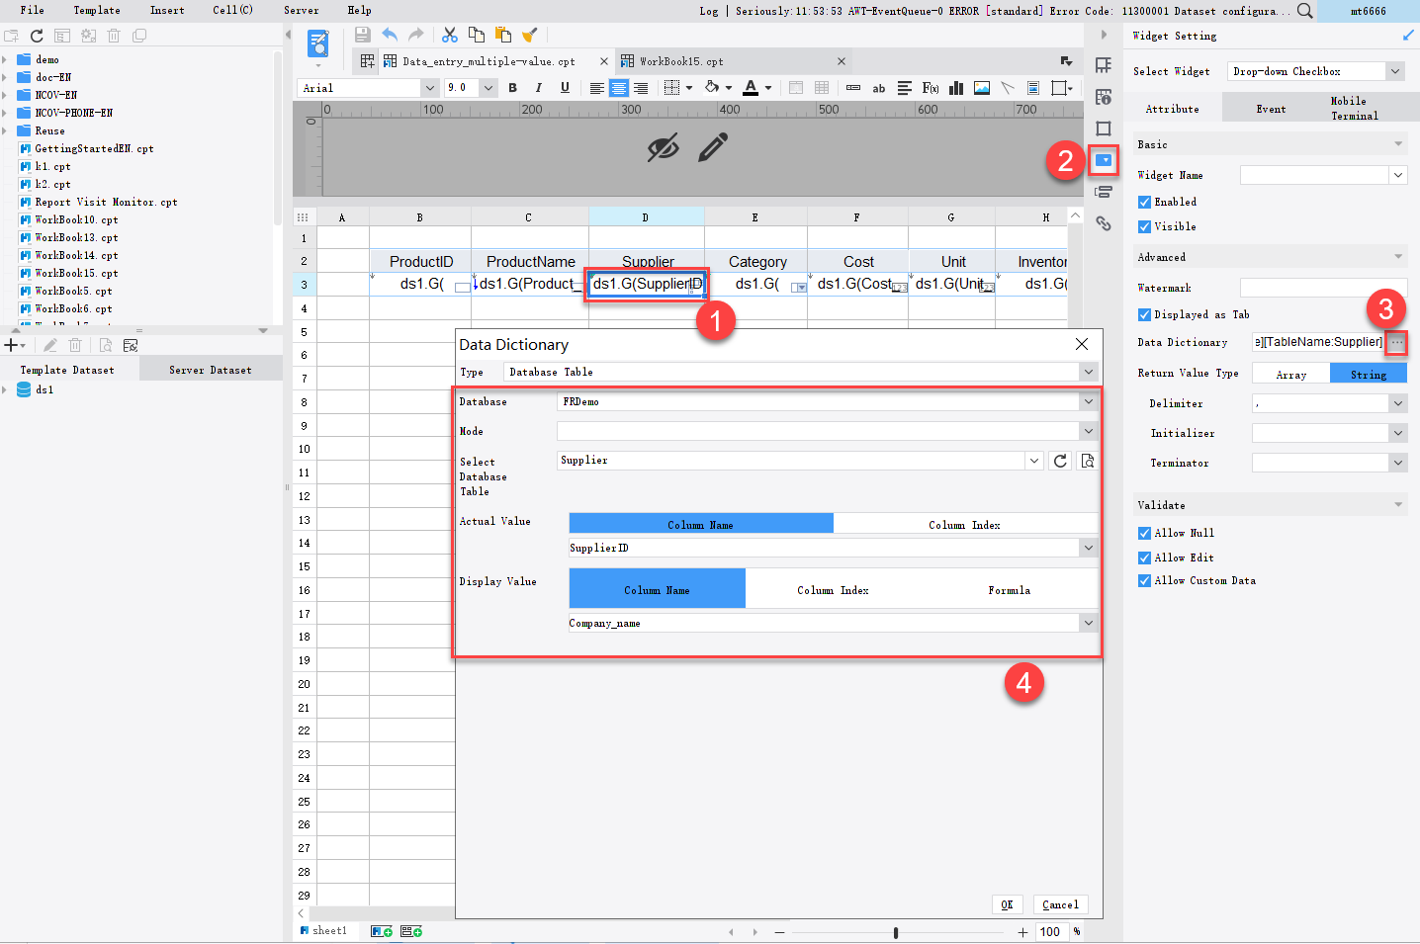Click the Paste clipboard icon
This screenshot has width=1420, height=944.
(503, 35)
